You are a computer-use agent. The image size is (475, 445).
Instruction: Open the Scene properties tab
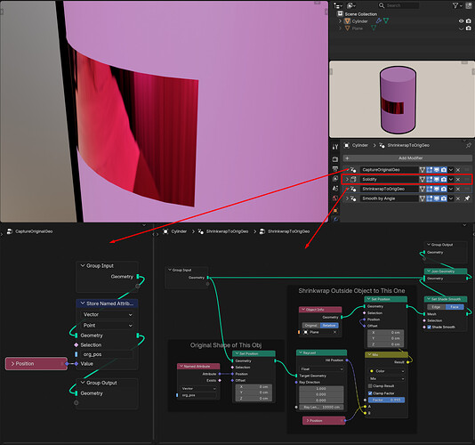[335, 189]
